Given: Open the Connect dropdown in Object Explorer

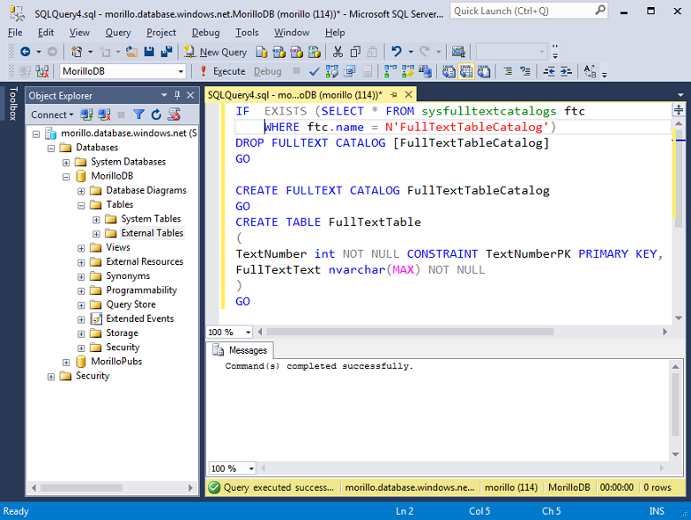Looking at the screenshot, I should (52, 114).
